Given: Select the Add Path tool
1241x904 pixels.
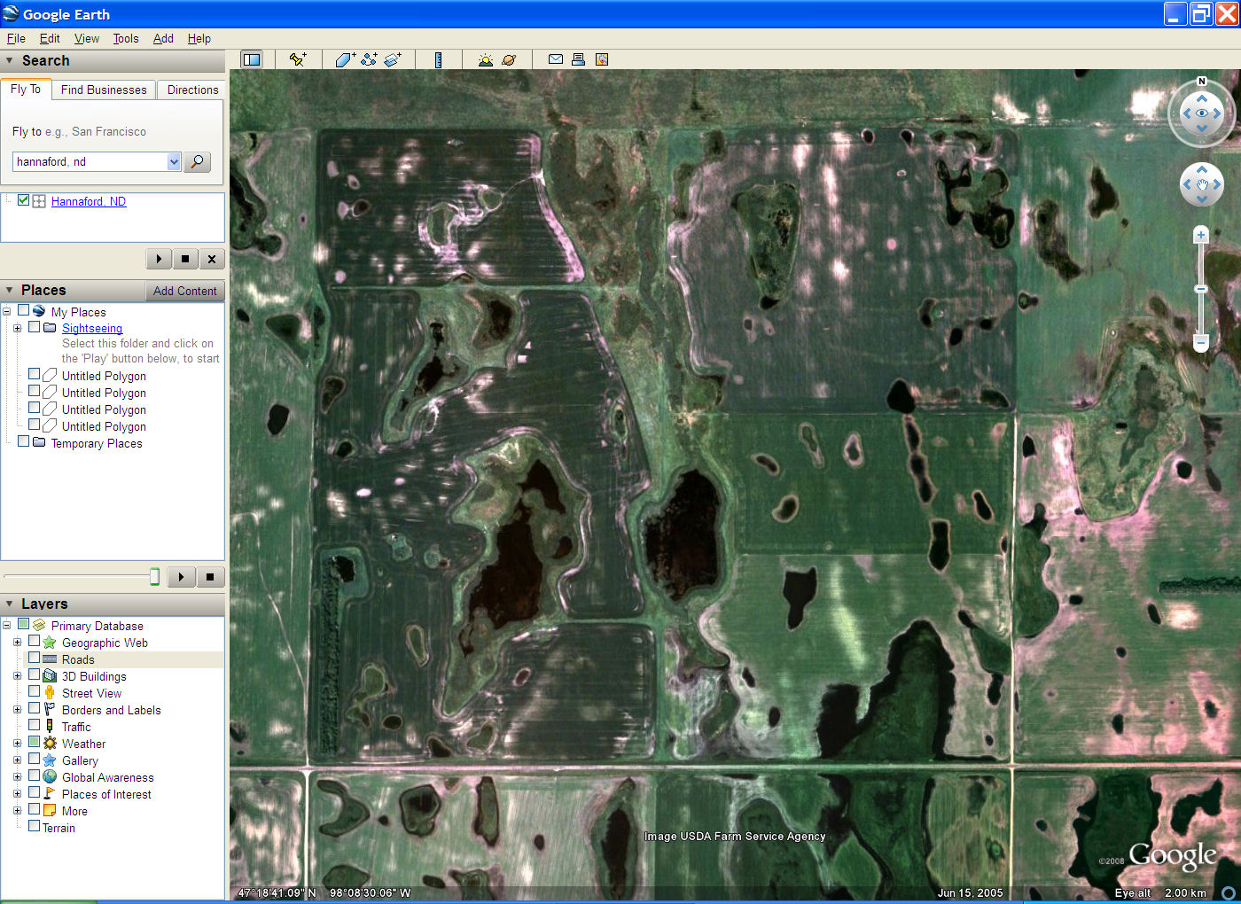Looking at the screenshot, I should [x=369, y=59].
